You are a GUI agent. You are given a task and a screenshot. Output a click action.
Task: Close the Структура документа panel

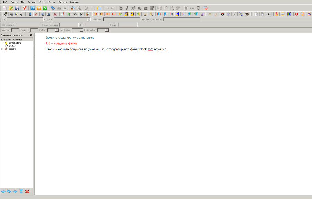click(x=31, y=35)
